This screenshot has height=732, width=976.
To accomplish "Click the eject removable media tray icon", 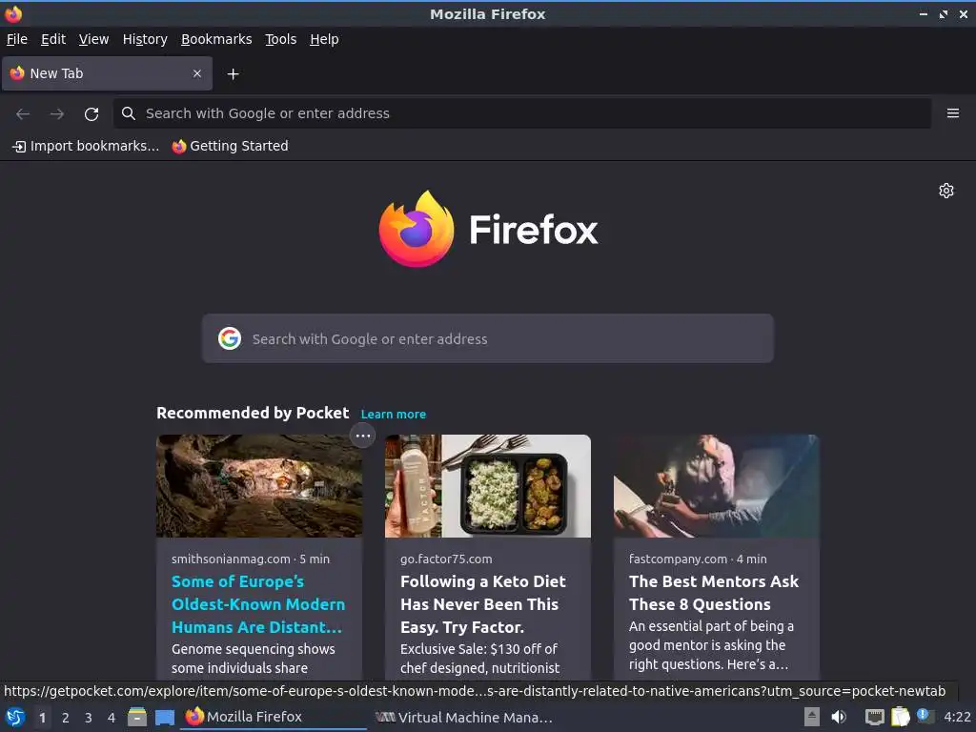I will 812,717.
